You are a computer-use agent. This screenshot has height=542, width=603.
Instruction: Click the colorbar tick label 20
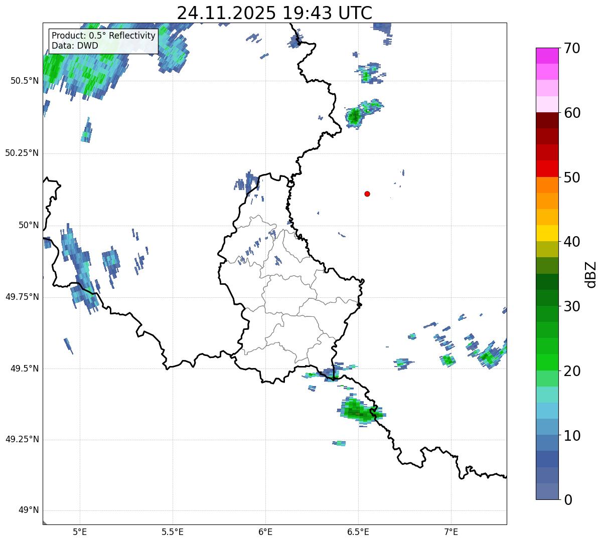pos(572,371)
